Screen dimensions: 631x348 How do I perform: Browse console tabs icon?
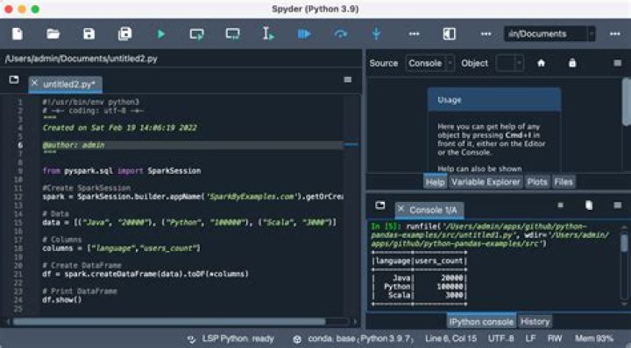pyautogui.click(x=379, y=205)
